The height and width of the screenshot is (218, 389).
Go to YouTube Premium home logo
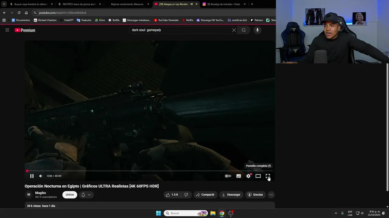point(25,30)
